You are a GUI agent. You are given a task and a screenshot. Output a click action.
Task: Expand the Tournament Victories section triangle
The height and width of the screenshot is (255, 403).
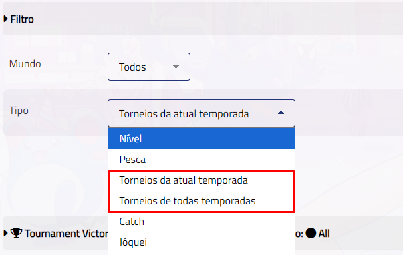pos(5,233)
